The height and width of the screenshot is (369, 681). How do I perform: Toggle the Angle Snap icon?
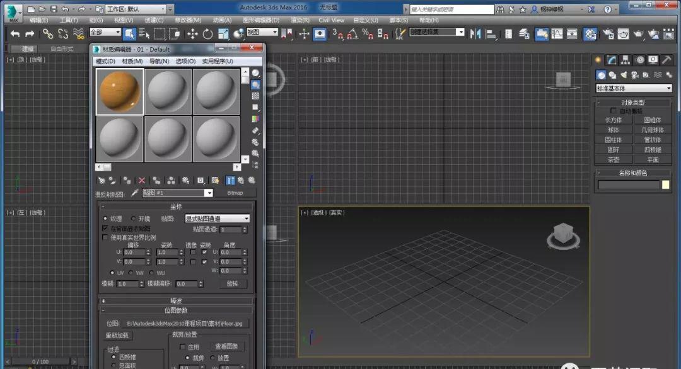click(x=352, y=34)
